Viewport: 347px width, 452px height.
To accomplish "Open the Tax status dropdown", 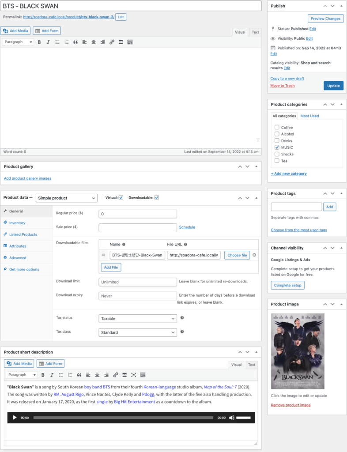I will [x=138, y=319].
